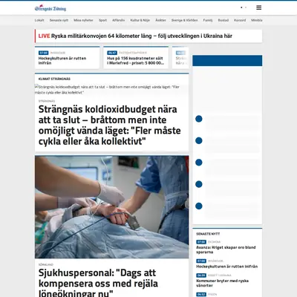The height and width of the screenshot is (297, 297).
Task: Select the Sport section
Action: 102,20
